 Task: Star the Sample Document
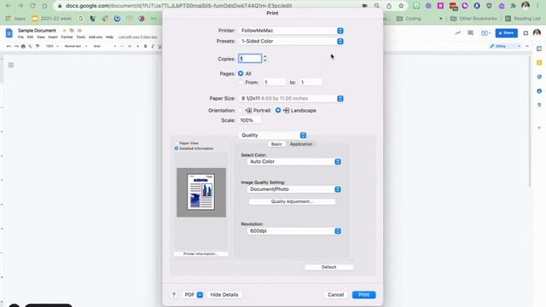(x=65, y=31)
